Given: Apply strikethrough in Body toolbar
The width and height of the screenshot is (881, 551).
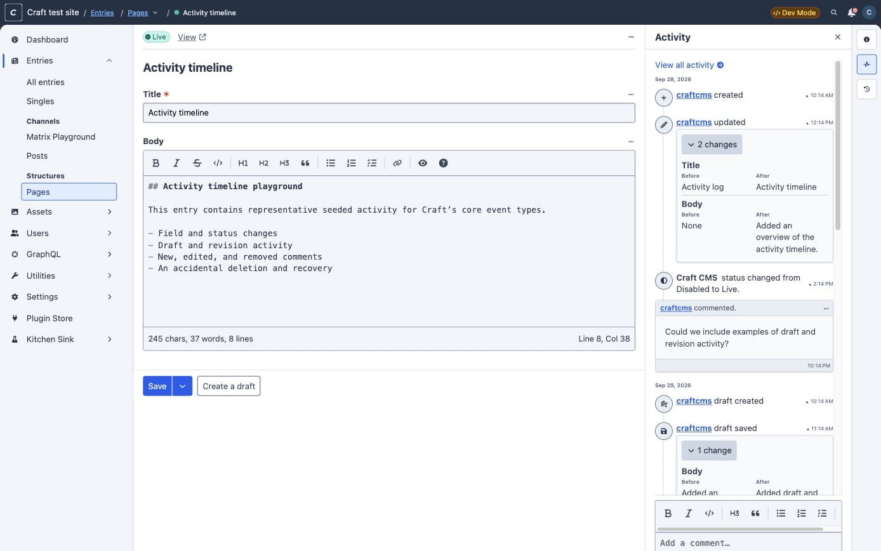Looking at the screenshot, I should (x=197, y=163).
